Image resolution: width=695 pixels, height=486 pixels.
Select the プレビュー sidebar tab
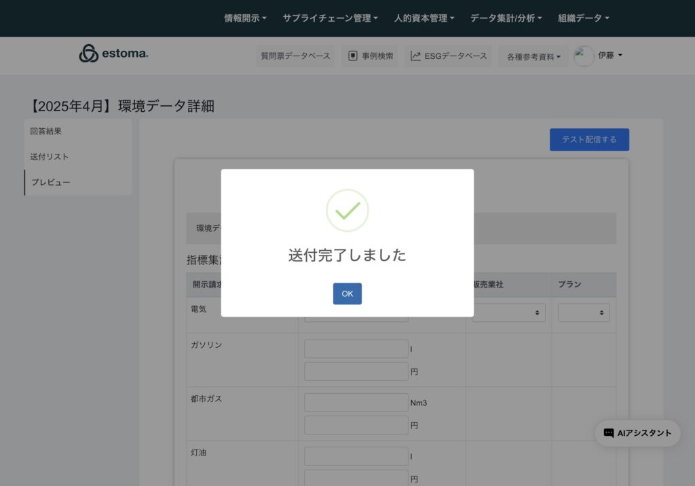[x=51, y=182]
